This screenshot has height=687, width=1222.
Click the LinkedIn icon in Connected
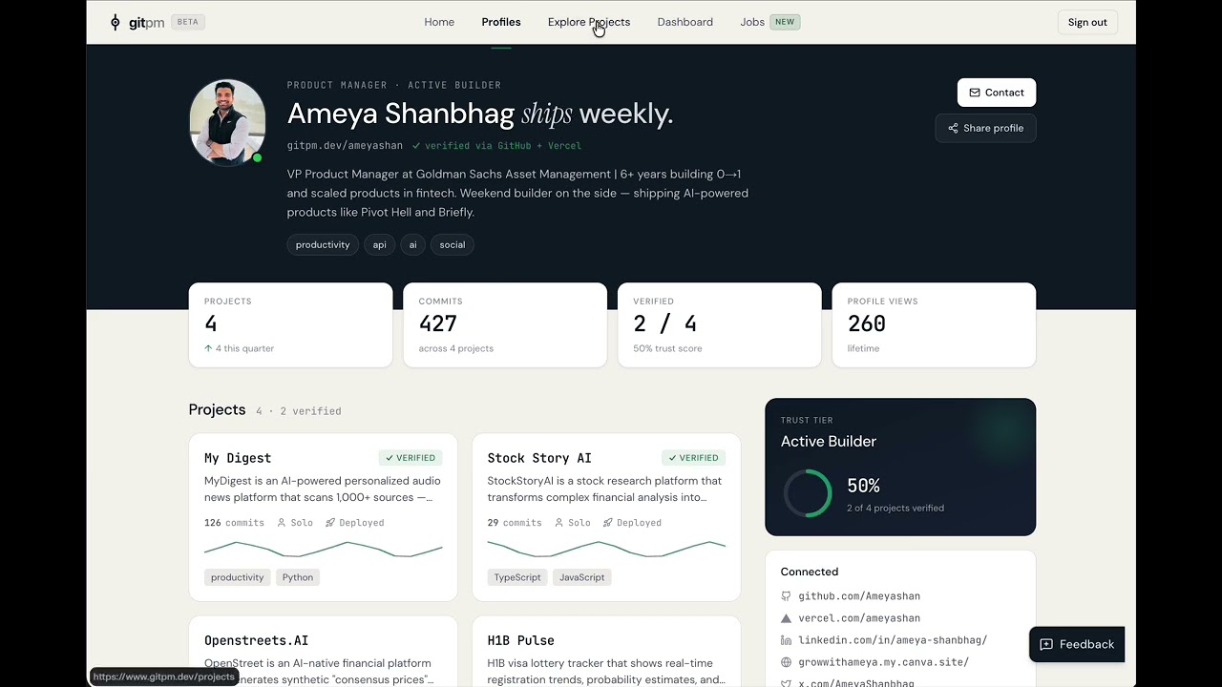click(787, 640)
